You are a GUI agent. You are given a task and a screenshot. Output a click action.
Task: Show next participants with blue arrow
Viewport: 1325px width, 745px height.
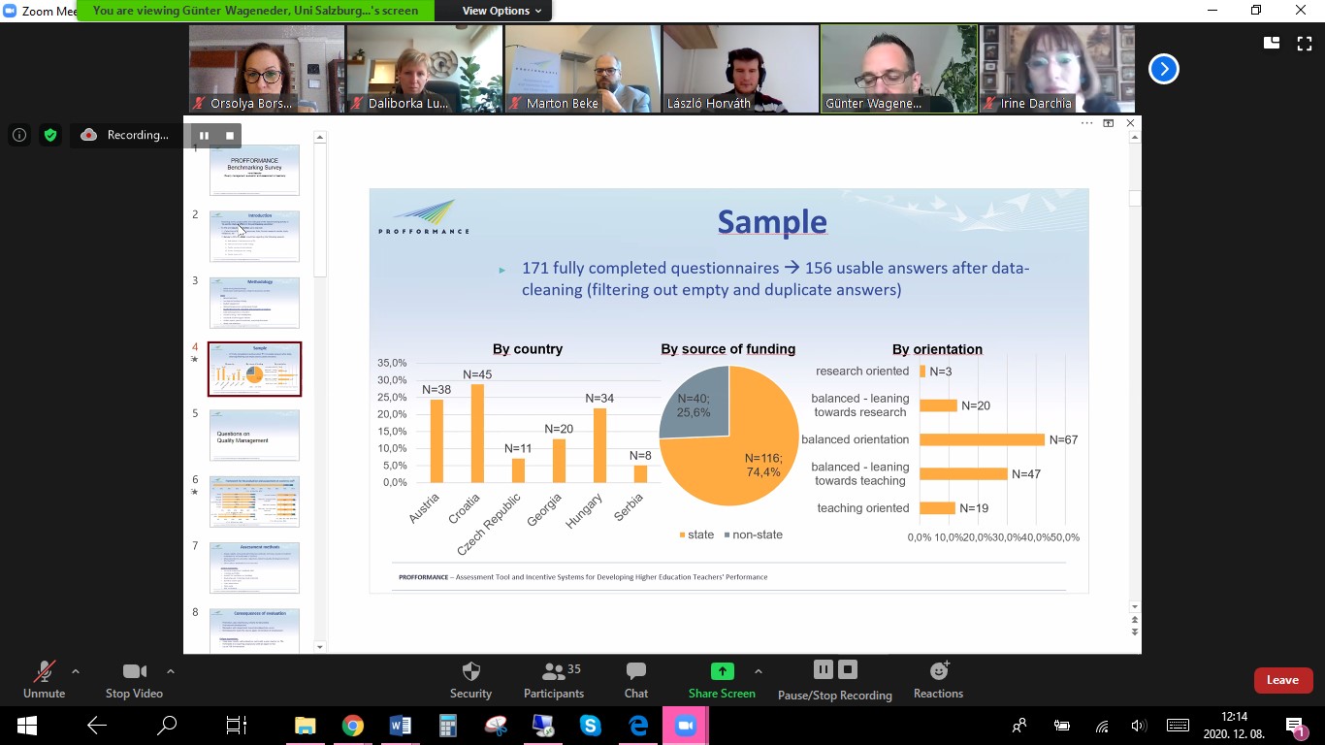point(1163,69)
